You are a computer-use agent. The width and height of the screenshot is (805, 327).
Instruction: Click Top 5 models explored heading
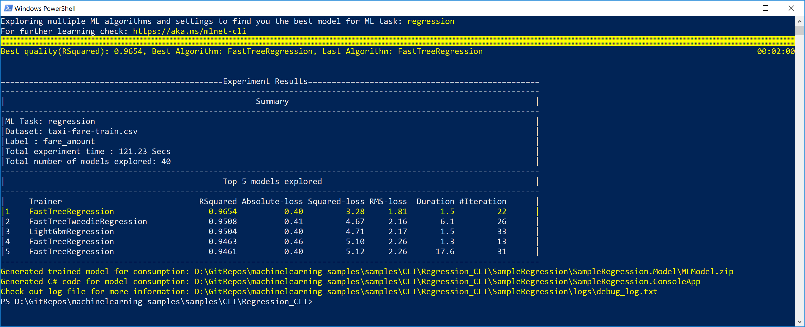coord(272,182)
